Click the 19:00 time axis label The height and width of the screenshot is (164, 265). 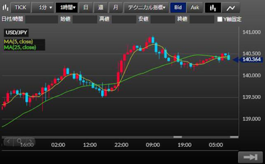184,145
